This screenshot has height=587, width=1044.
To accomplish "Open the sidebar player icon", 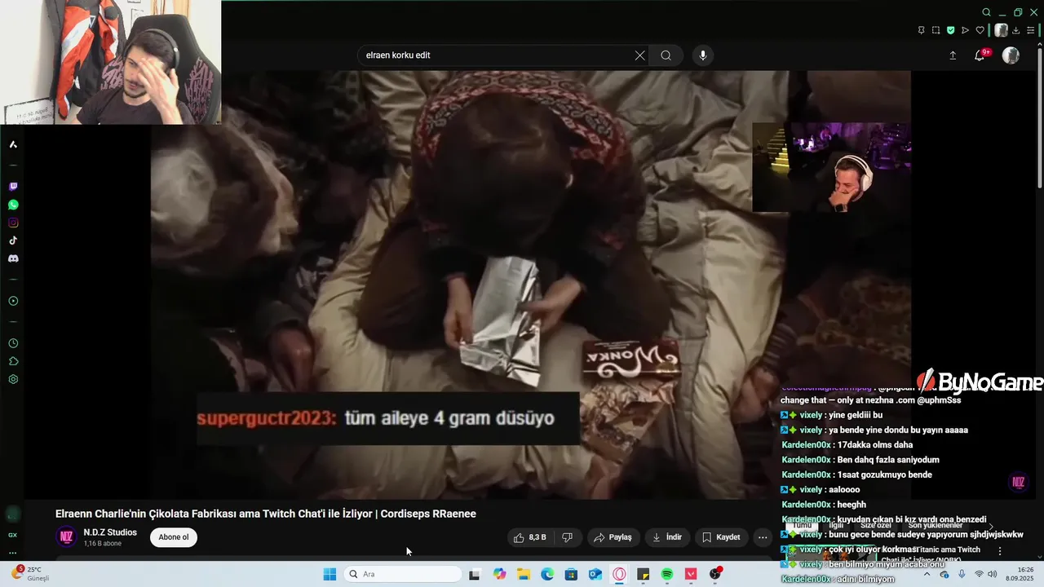I will pos(13,301).
